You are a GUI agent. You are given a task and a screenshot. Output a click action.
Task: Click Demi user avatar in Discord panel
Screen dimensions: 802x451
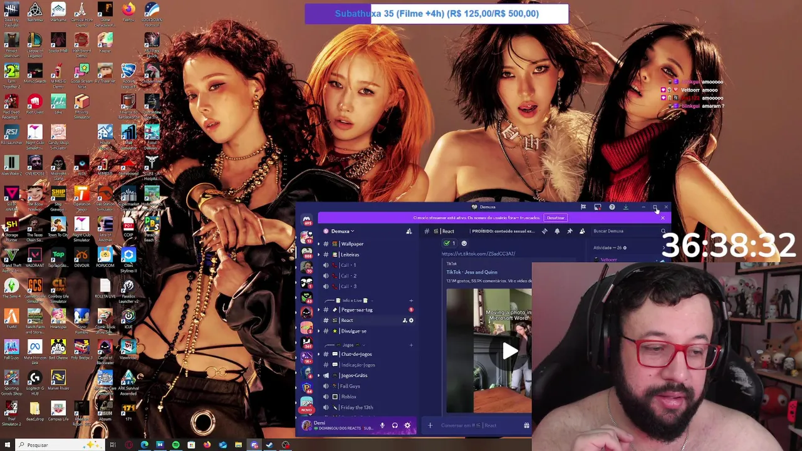point(306,425)
